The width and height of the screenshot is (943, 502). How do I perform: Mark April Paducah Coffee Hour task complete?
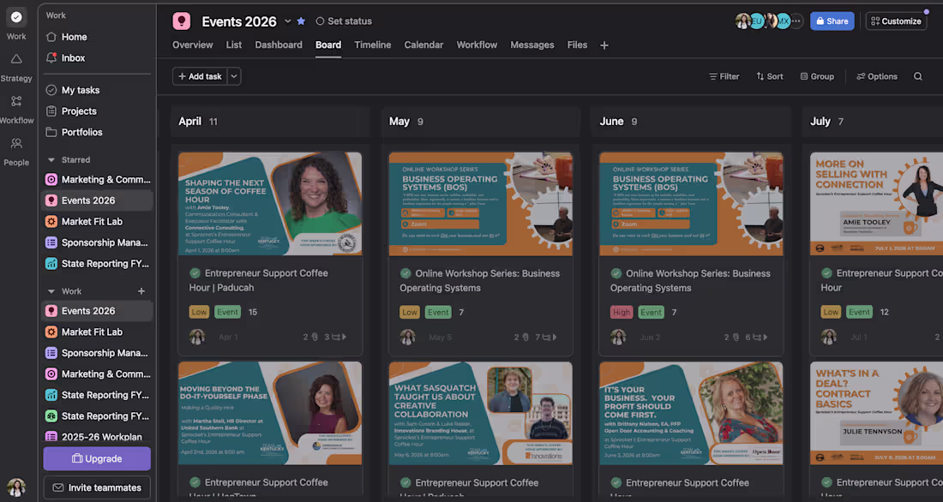(x=195, y=273)
